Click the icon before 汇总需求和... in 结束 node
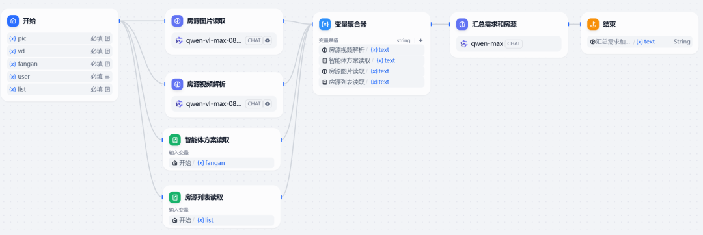 click(593, 42)
